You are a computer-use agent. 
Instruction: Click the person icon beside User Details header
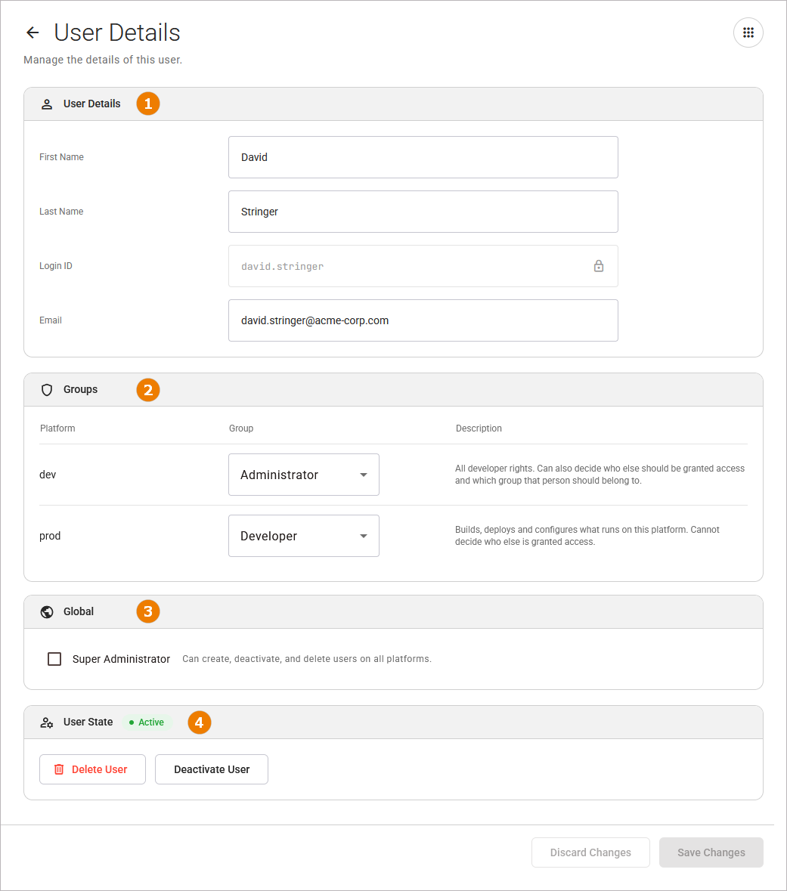[x=47, y=104]
